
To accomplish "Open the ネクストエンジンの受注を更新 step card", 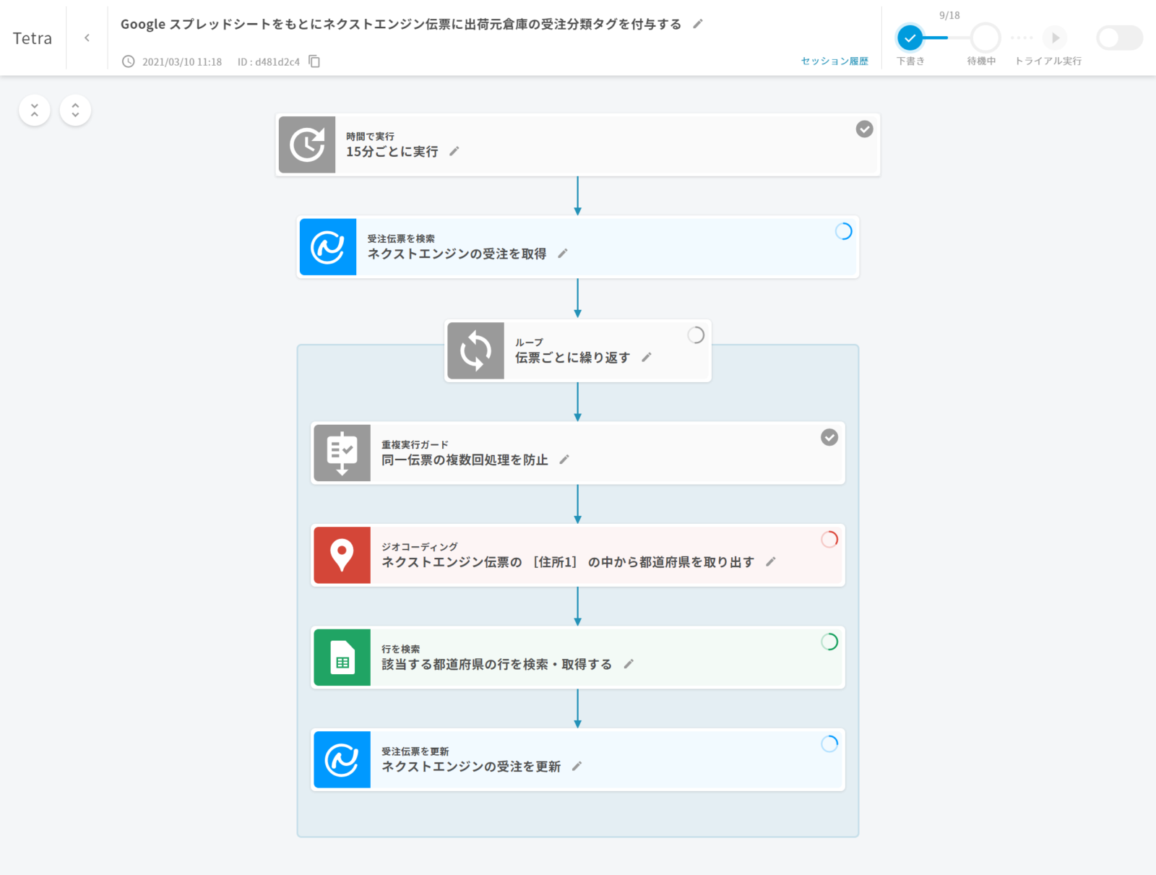I will point(578,759).
